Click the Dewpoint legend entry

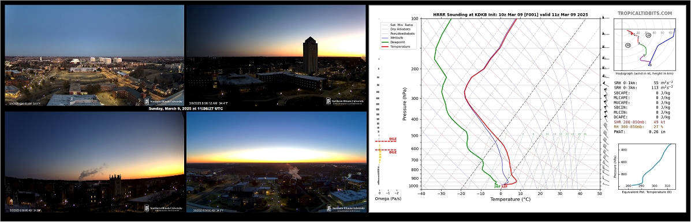click(x=394, y=42)
